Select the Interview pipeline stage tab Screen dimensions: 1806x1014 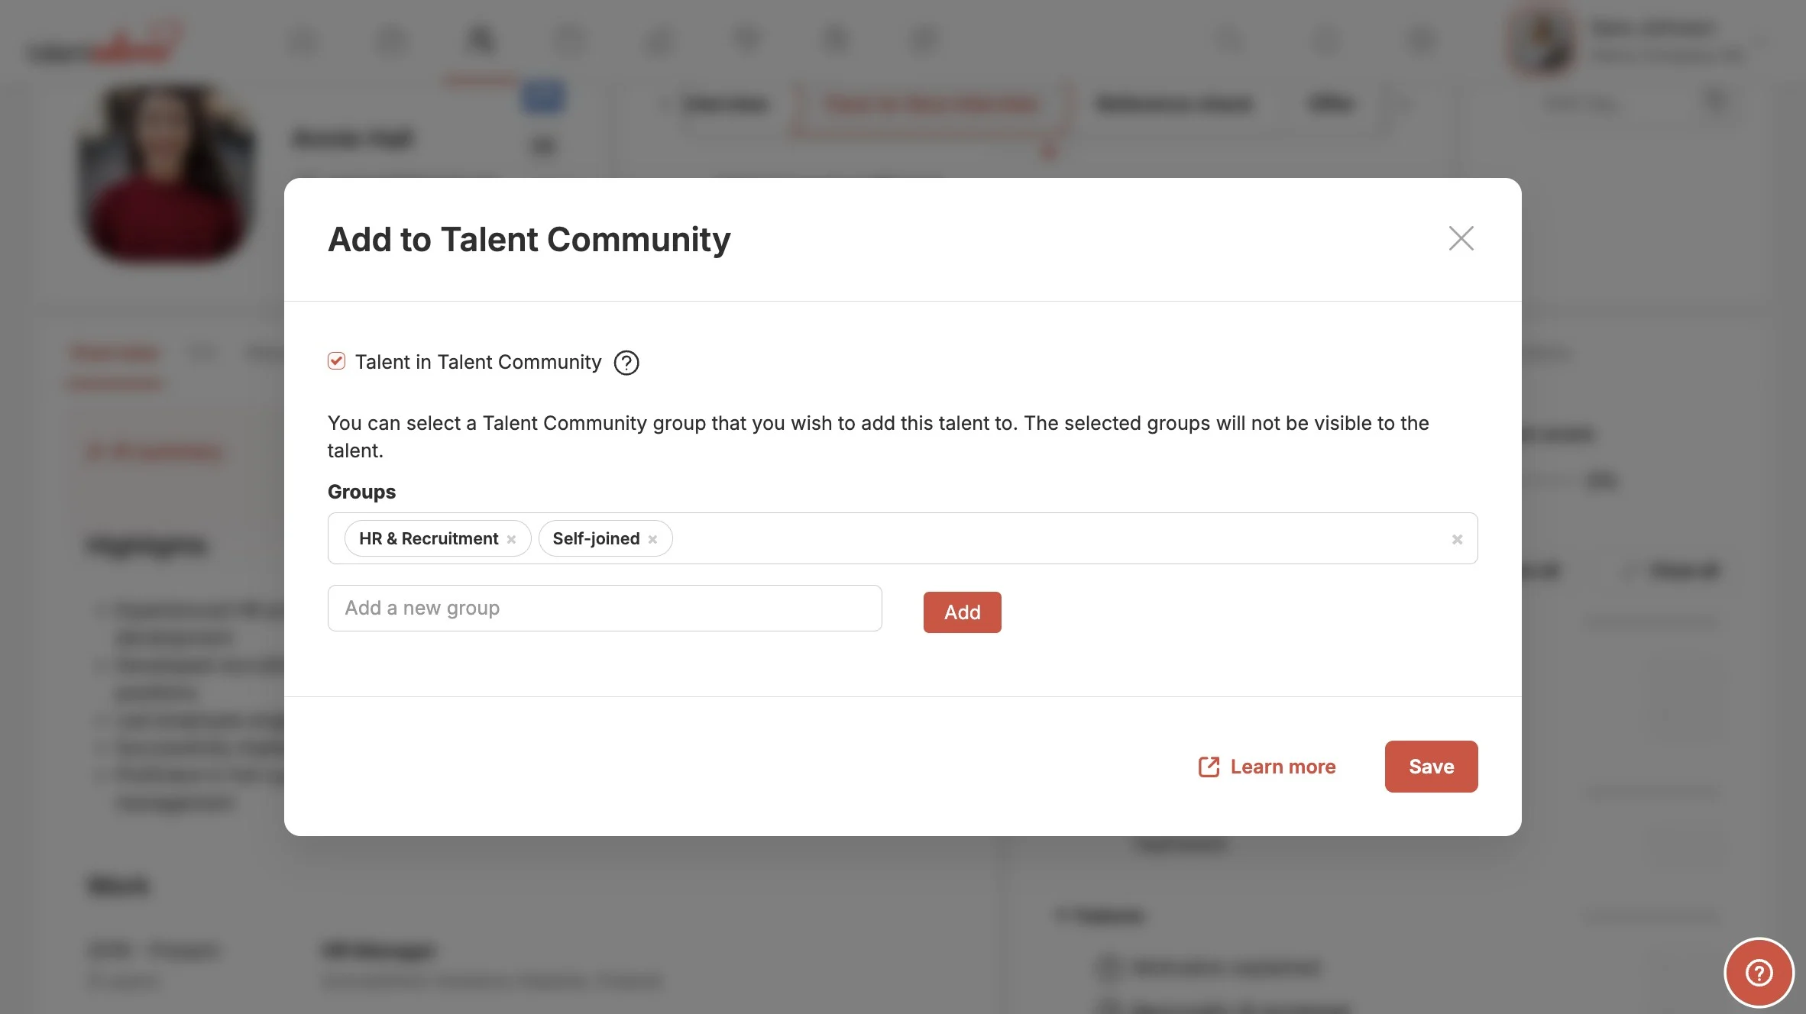(724, 104)
